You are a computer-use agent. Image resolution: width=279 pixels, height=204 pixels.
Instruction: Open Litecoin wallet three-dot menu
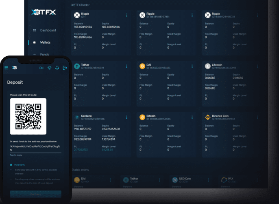(x=257, y=66)
